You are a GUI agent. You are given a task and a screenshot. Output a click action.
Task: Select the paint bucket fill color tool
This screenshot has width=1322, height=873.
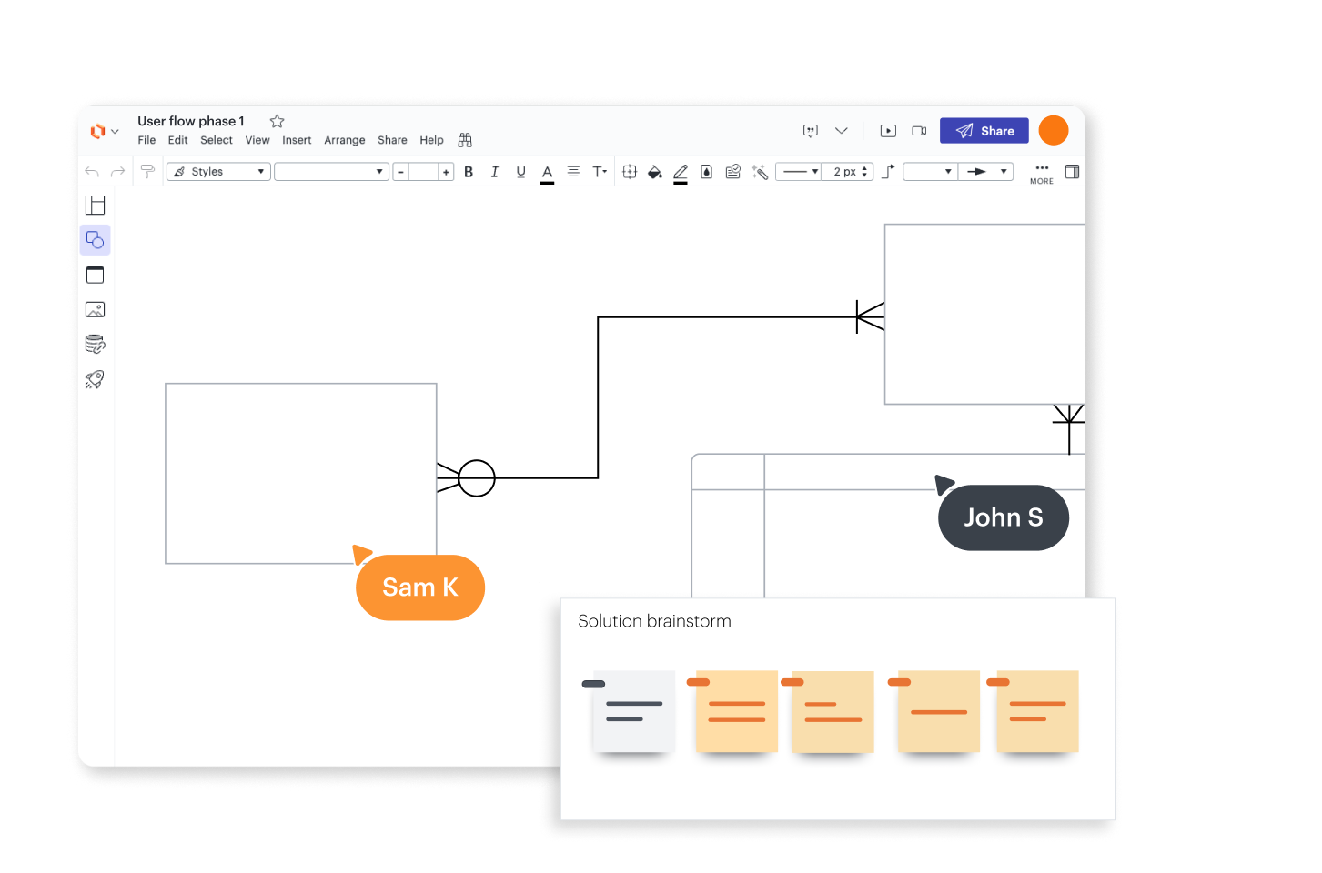(x=654, y=172)
